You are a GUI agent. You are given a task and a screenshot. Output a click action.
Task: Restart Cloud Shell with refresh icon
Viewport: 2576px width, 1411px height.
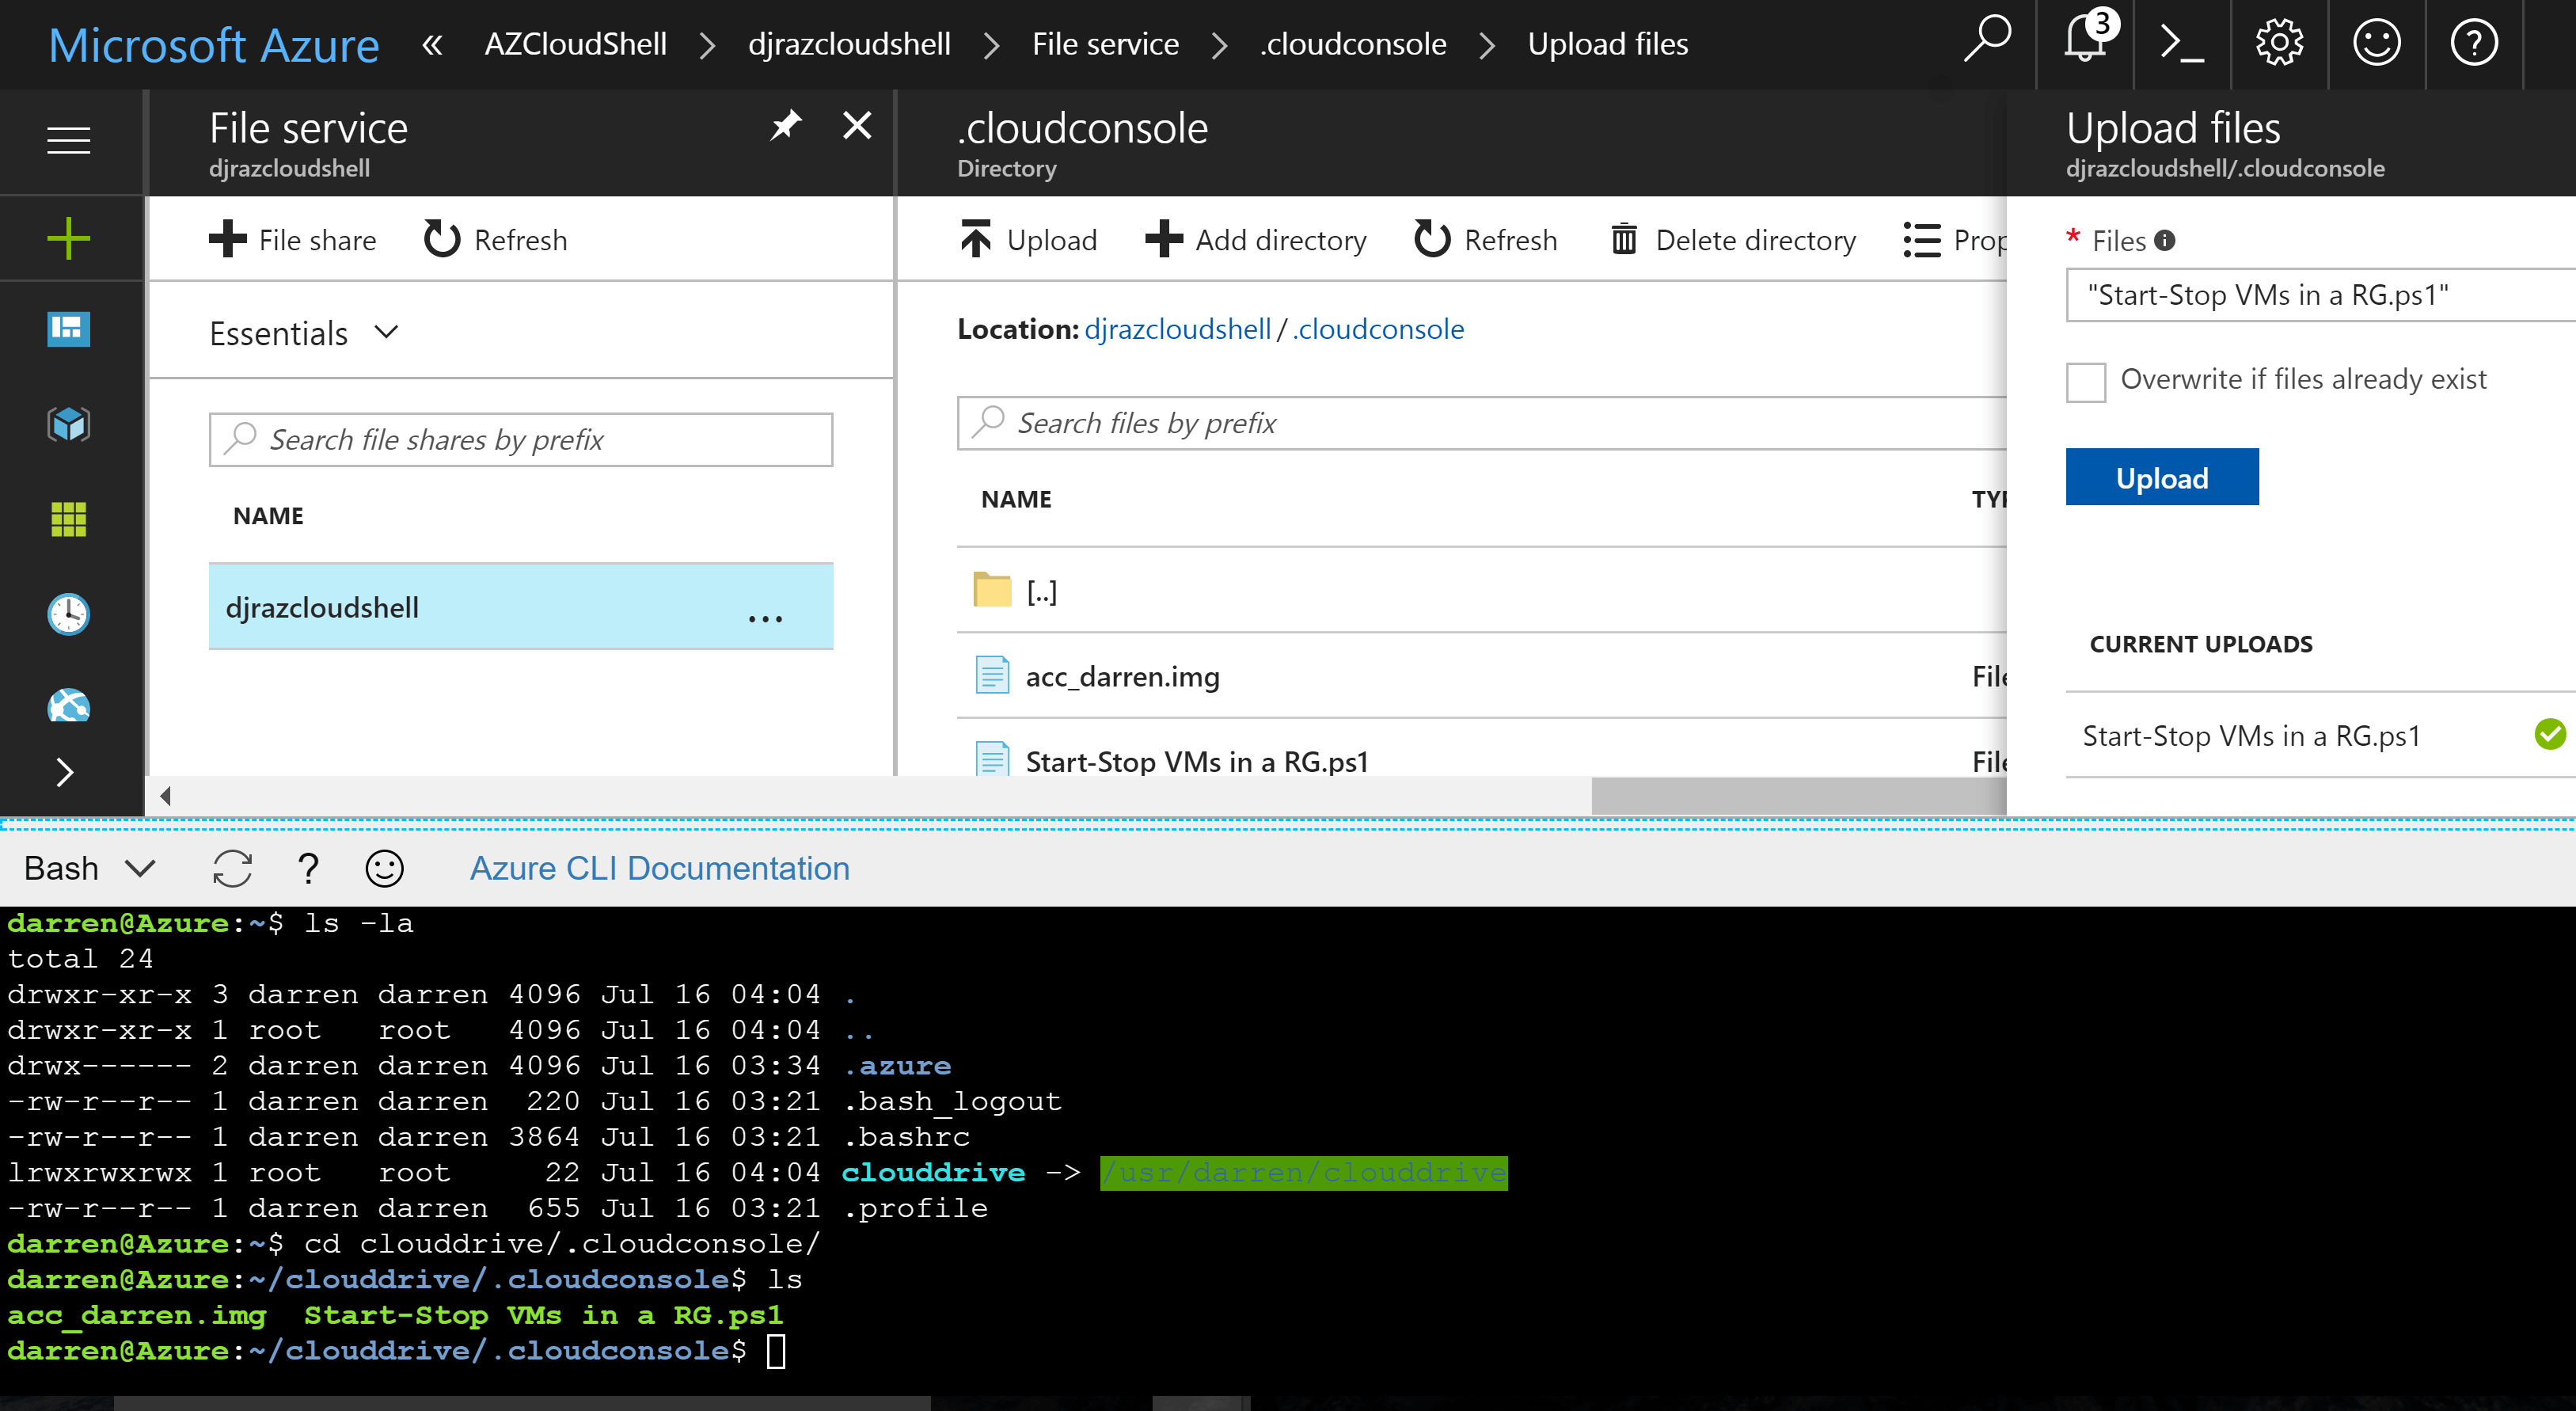(x=232, y=868)
